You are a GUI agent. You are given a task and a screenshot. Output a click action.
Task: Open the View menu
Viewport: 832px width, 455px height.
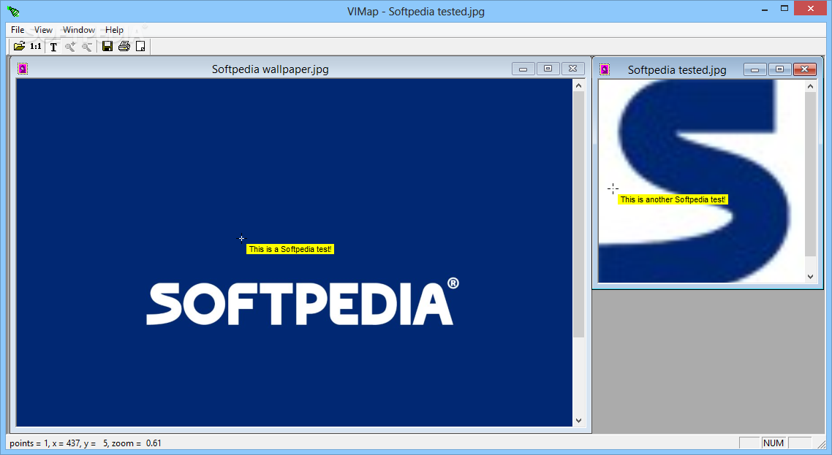(x=44, y=30)
